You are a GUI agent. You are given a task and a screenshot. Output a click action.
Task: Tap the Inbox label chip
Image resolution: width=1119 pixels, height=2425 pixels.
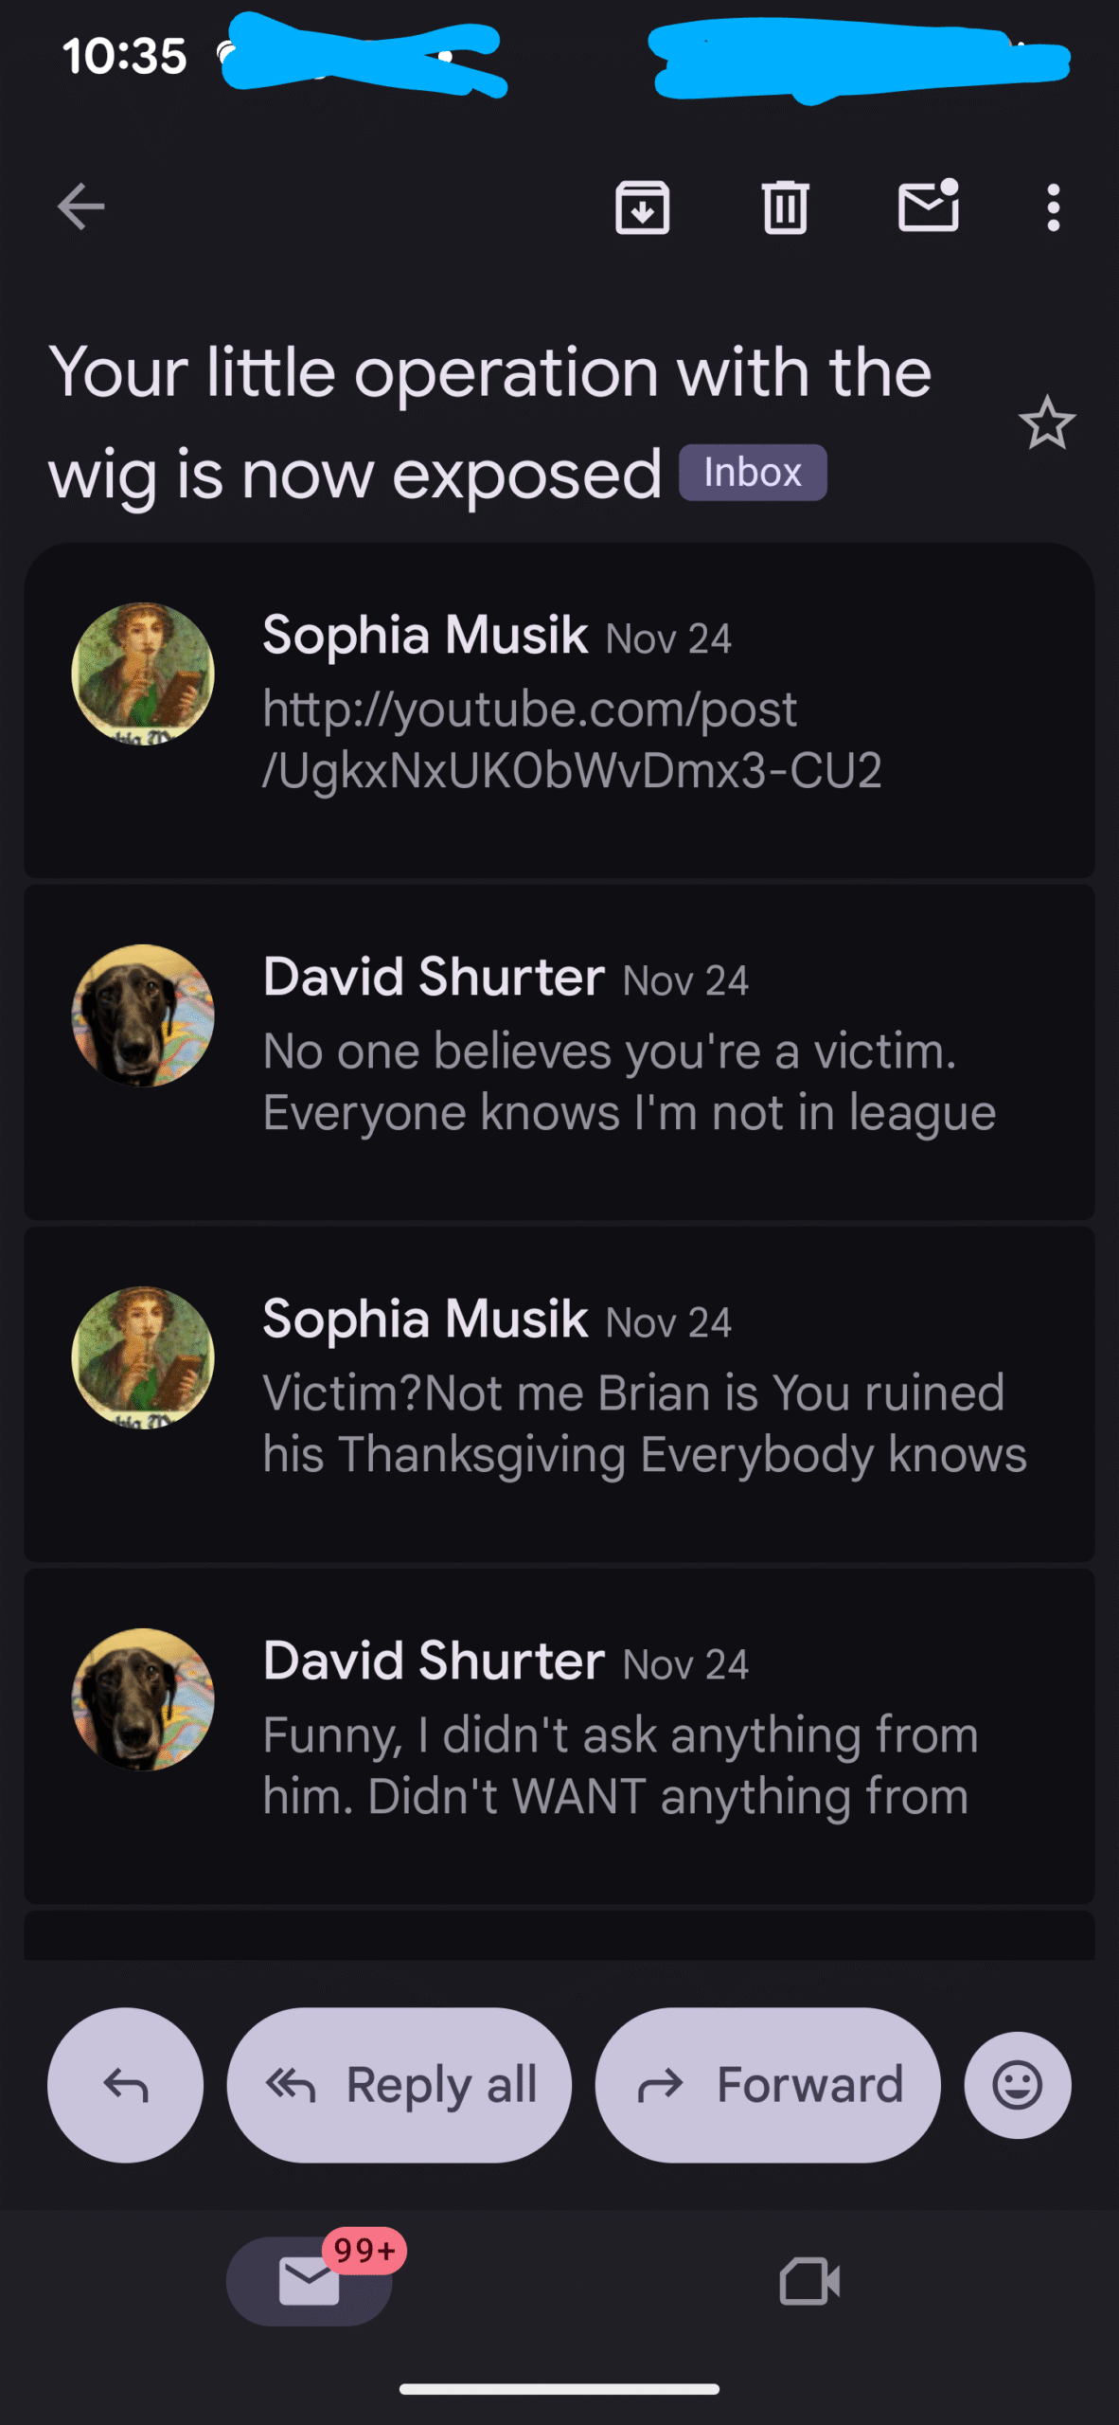coord(753,473)
